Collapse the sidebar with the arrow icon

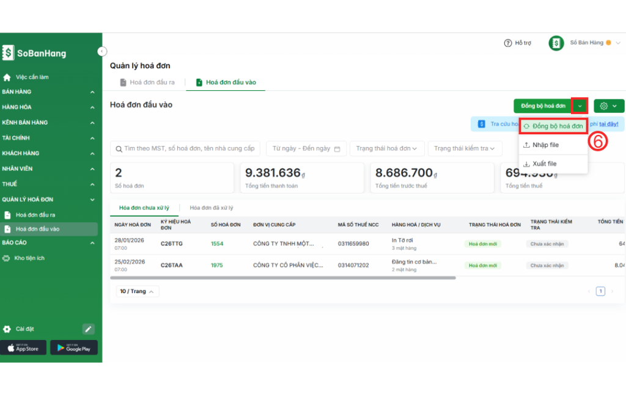(102, 52)
